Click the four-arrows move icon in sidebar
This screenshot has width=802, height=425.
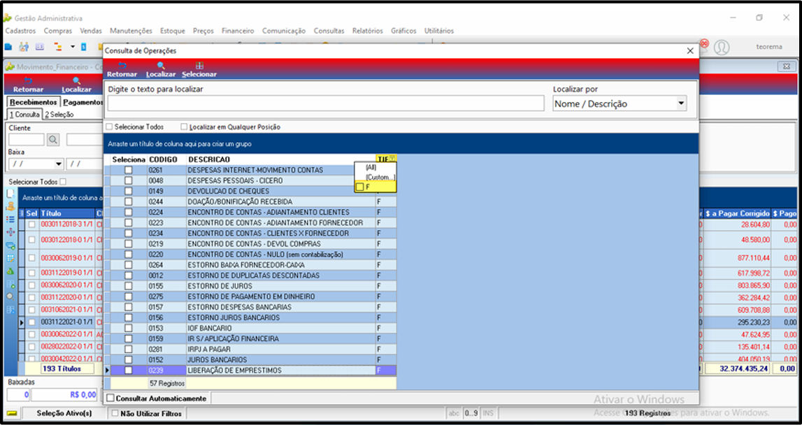click(x=10, y=232)
